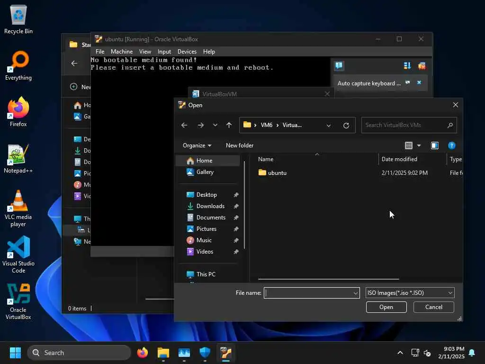
Task: Go up one folder level
Action: coord(229,125)
